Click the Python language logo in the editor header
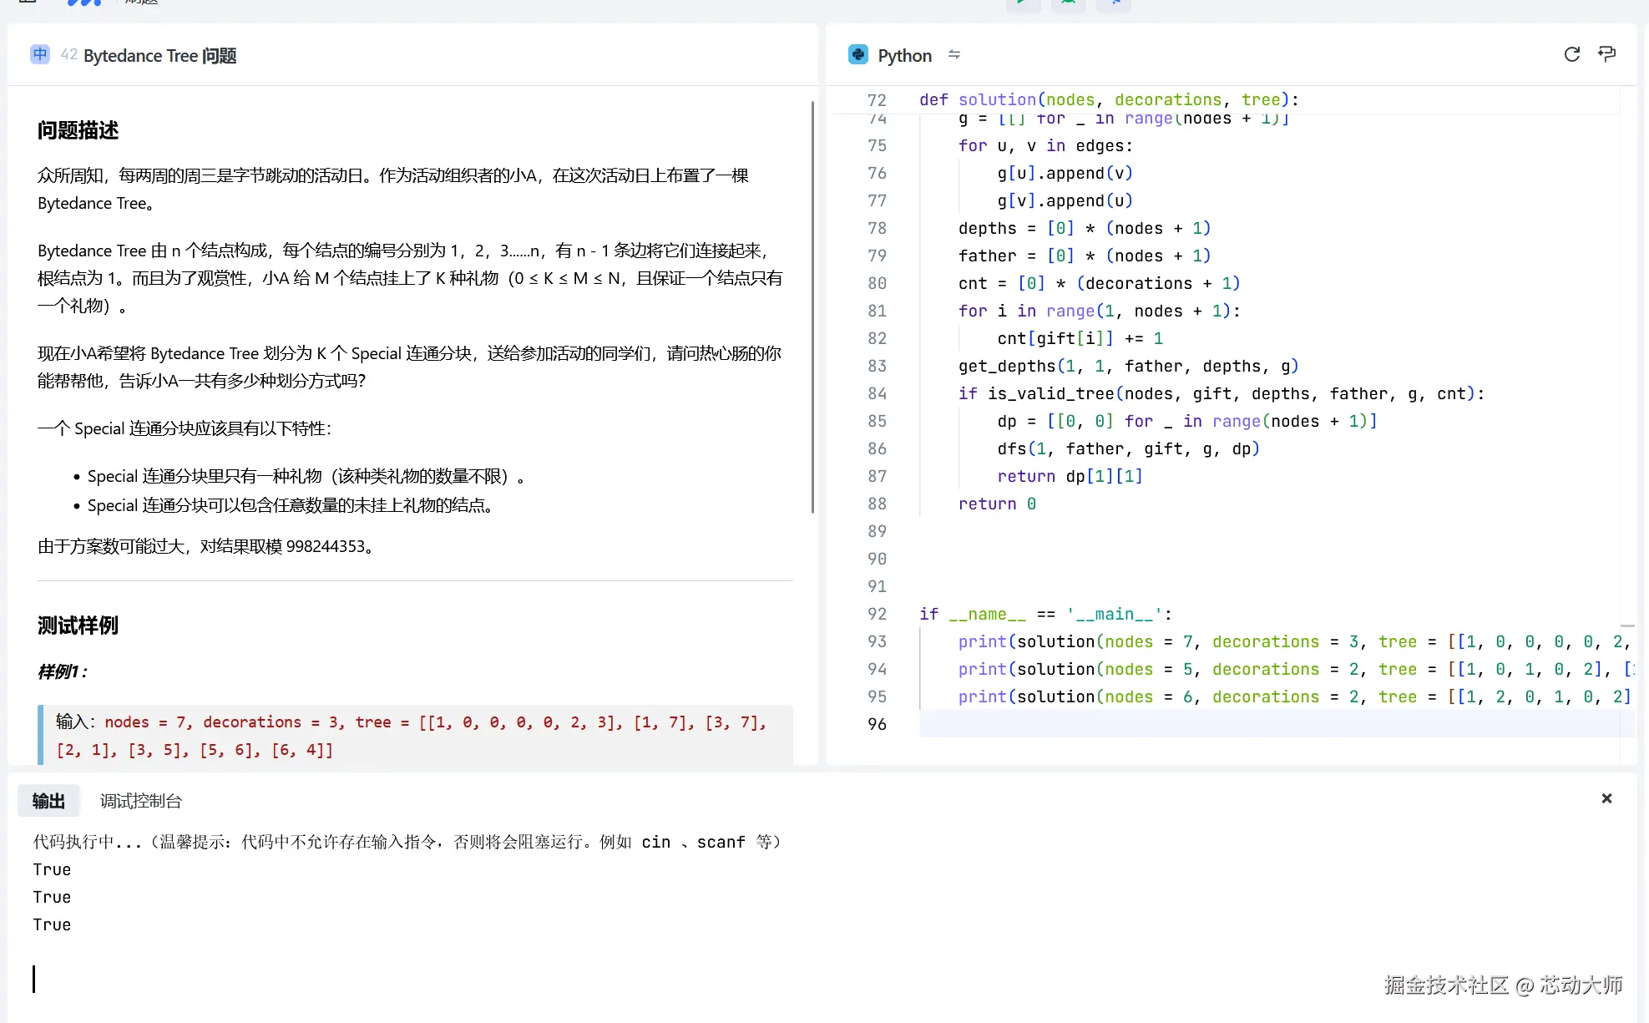 [857, 53]
